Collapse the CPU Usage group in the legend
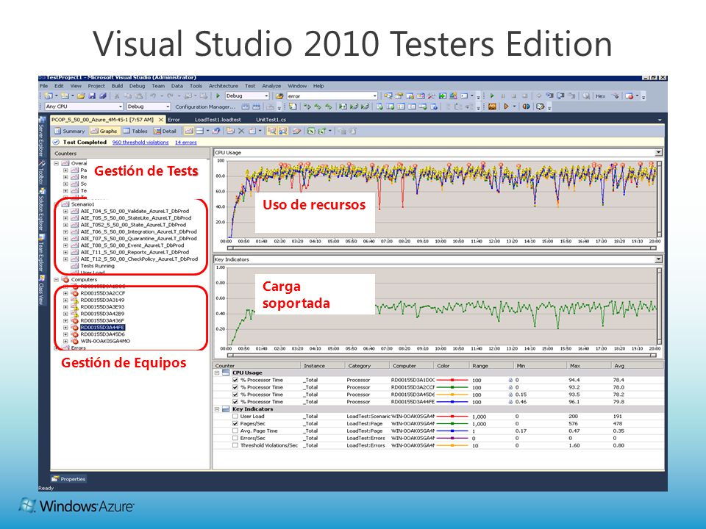 click(217, 373)
